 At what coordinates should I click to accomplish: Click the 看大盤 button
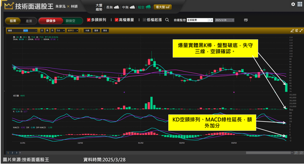click(x=162, y=7)
